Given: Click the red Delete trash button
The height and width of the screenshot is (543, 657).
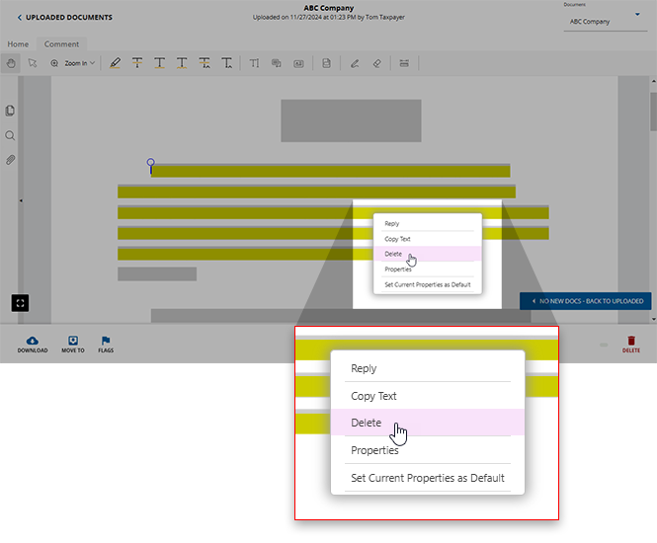Looking at the screenshot, I should (631, 343).
